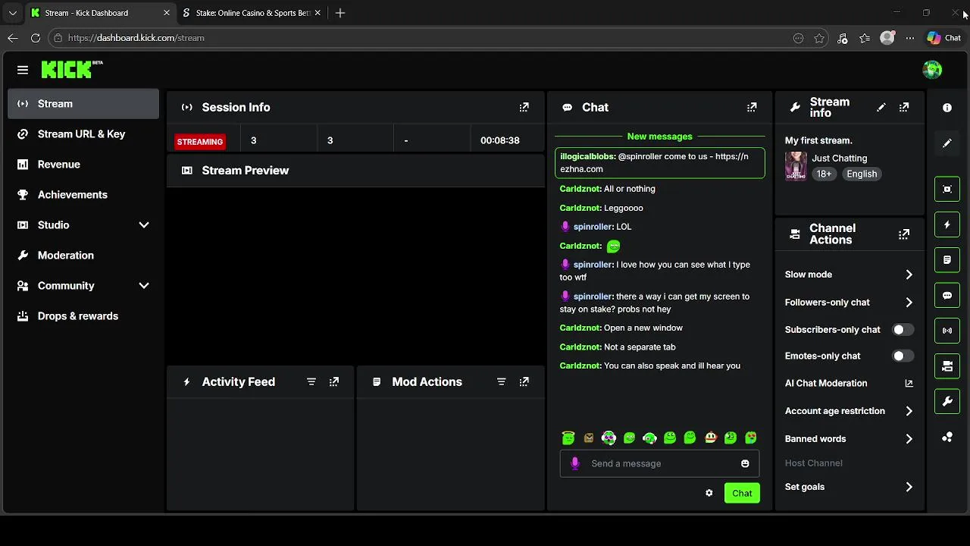Pop out the Chat panel
This screenshot has width=970, height=546.
752,108
